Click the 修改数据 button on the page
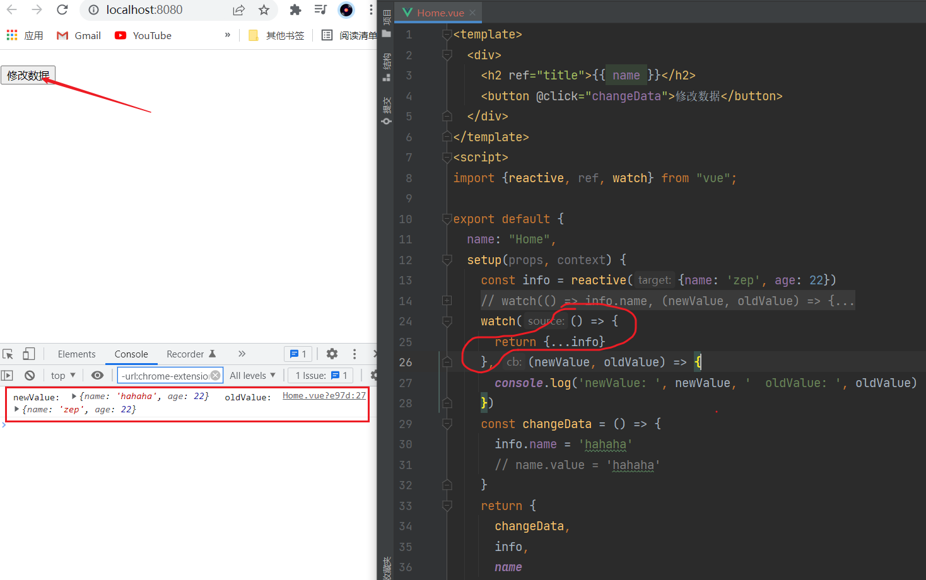 pos(27,74)
